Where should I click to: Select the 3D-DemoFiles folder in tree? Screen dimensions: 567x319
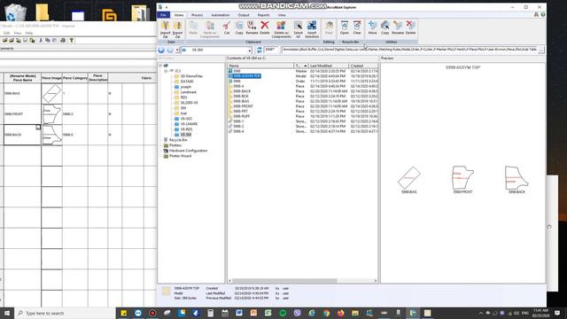191,76
